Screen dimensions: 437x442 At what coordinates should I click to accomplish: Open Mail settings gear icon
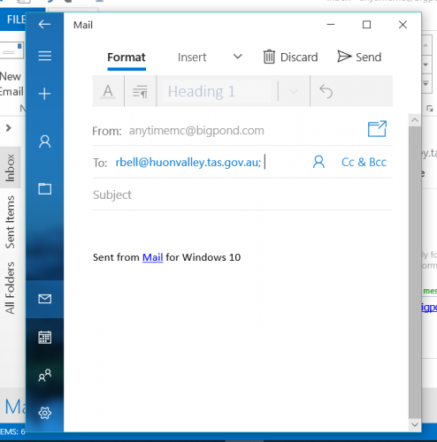[x=45, y=413]
